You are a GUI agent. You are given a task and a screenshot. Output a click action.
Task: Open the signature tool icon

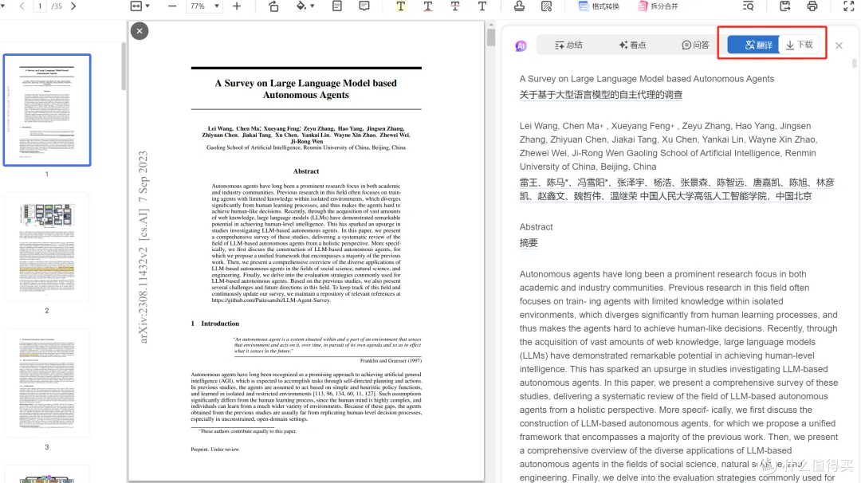[546, 6]
